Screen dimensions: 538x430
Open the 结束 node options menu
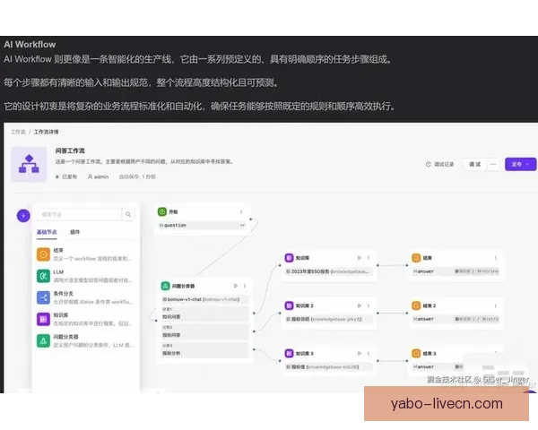[496, 257]
